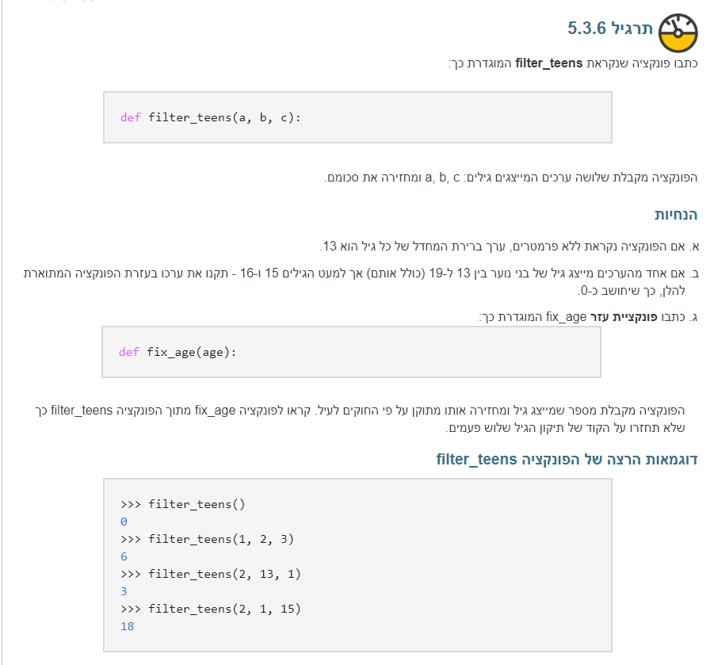Click the bold פונקציית עזר text

[x=624, y=316]
